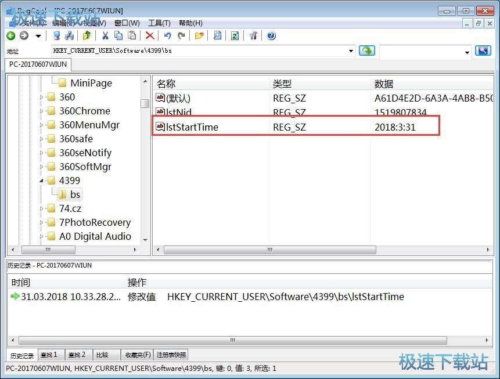Expand the 360MenuMgr tree node
This screenshot has height=379, width=500.
point(41,125)
